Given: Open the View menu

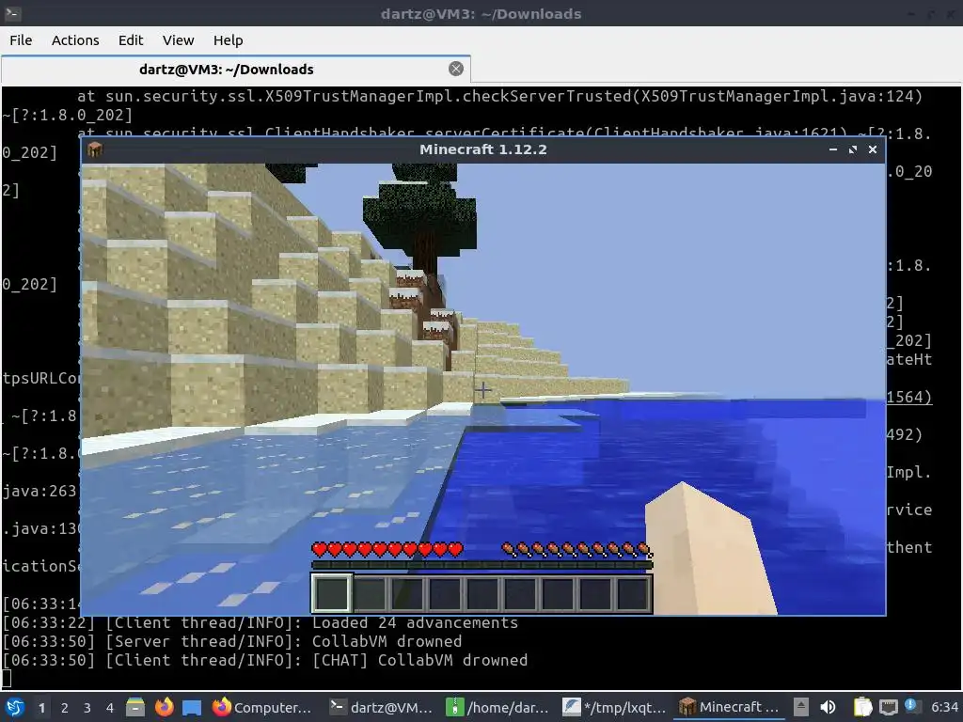Looking at the screenshot, I should [178, 40].
